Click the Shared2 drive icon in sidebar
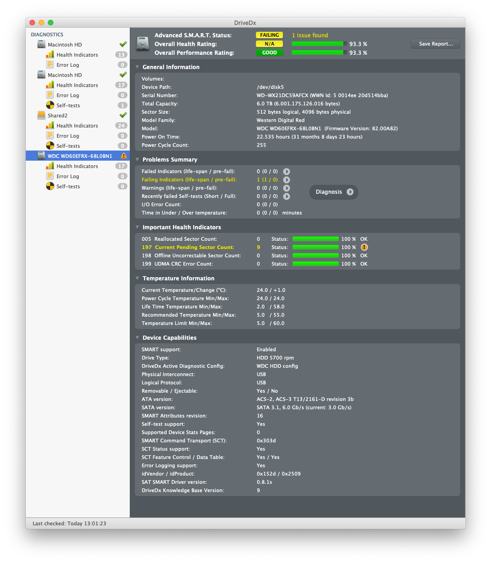 click(x=41, y=116)
